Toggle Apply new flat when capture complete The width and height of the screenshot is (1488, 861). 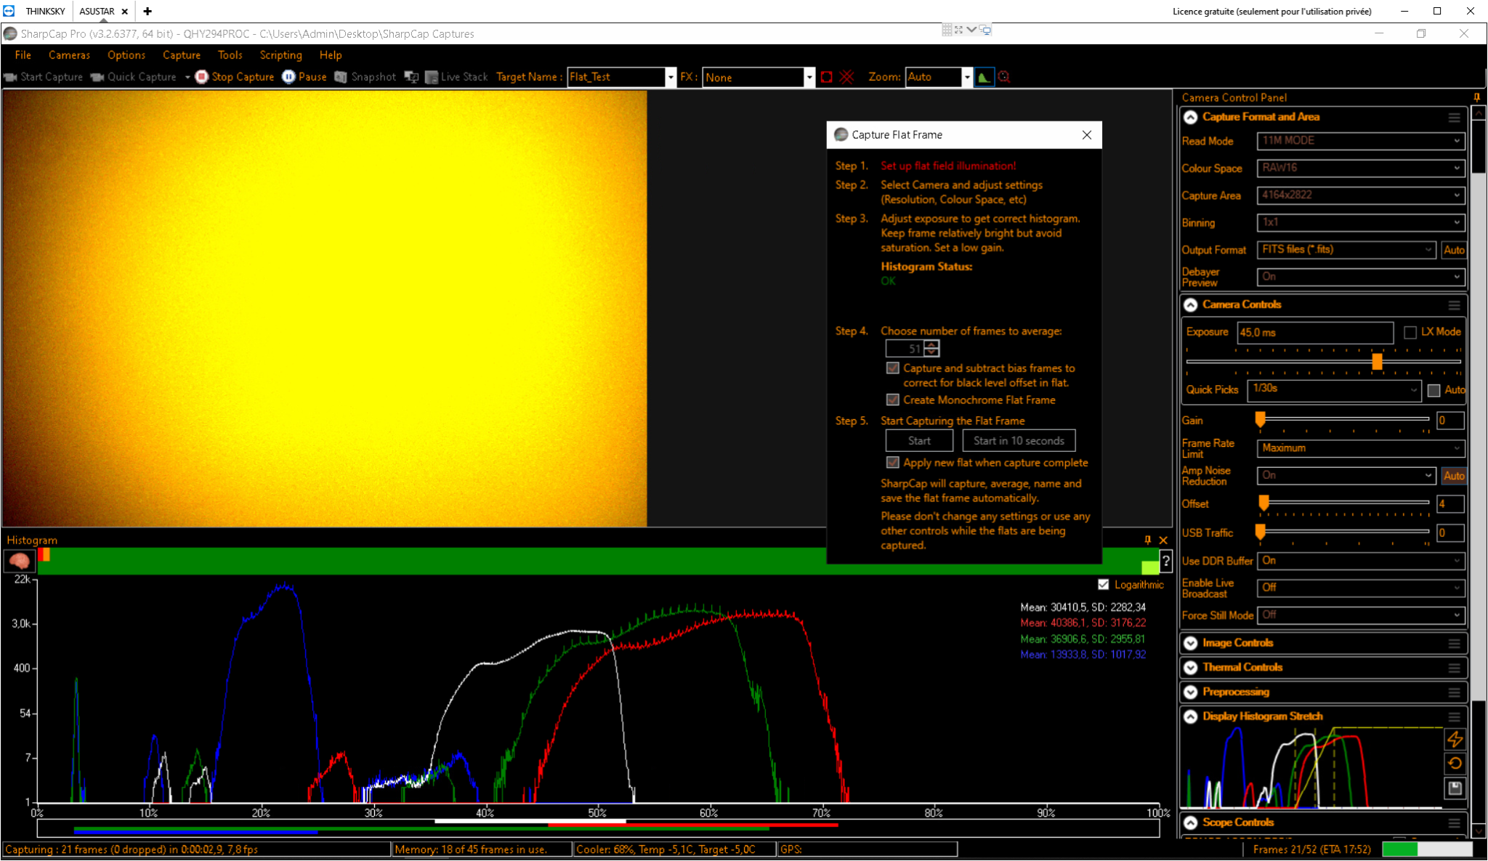click(x=893, y=463)
